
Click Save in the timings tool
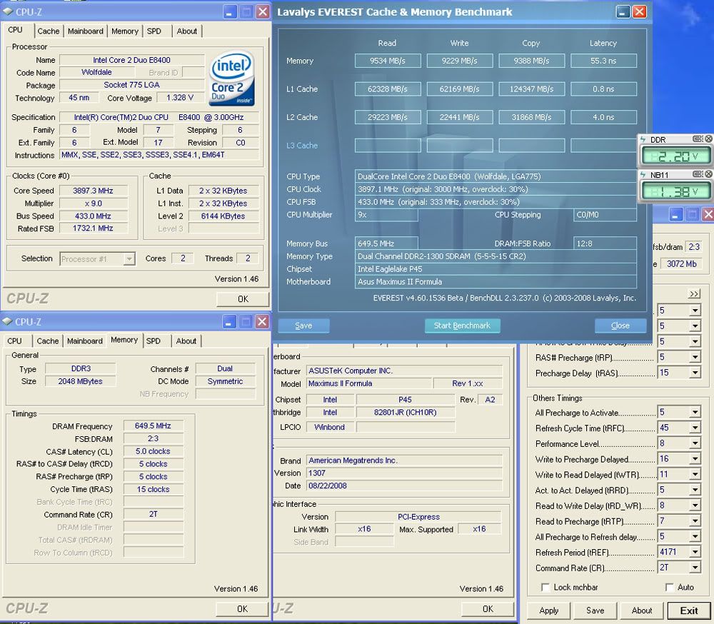595,610
